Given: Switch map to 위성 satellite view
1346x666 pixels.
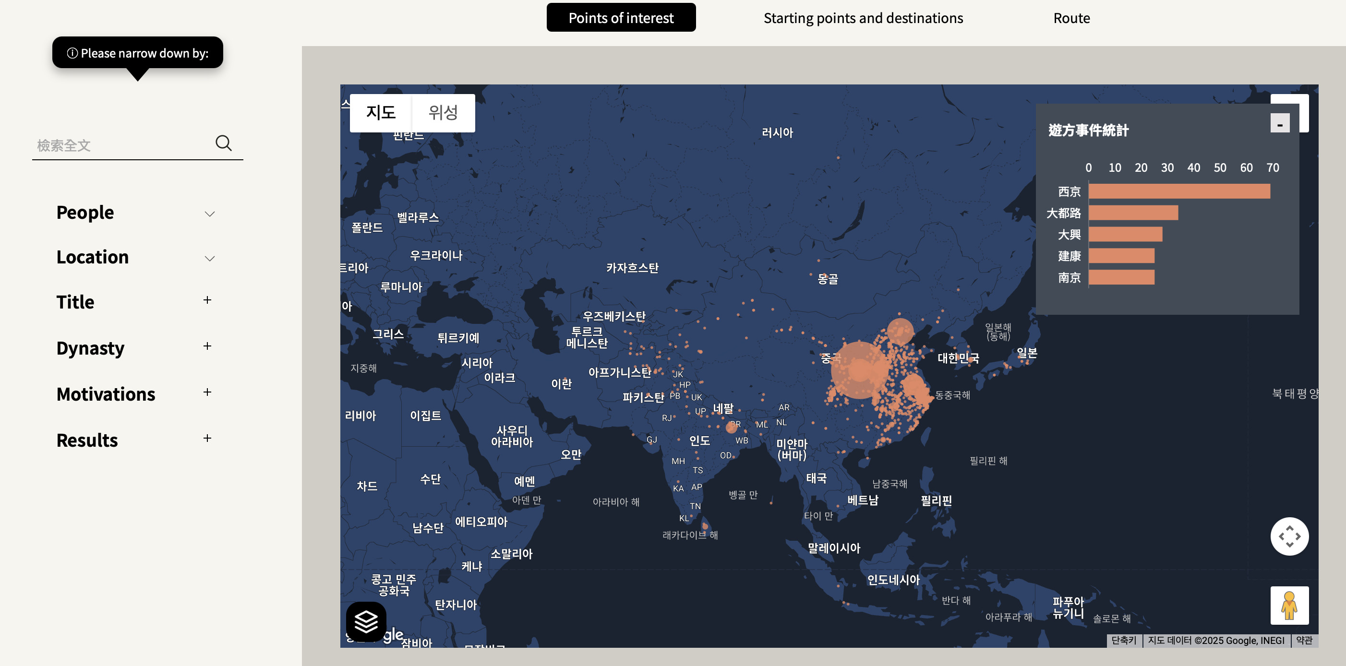Looking at the screenshot, I should pyautogui.click(x=443, y=113).
